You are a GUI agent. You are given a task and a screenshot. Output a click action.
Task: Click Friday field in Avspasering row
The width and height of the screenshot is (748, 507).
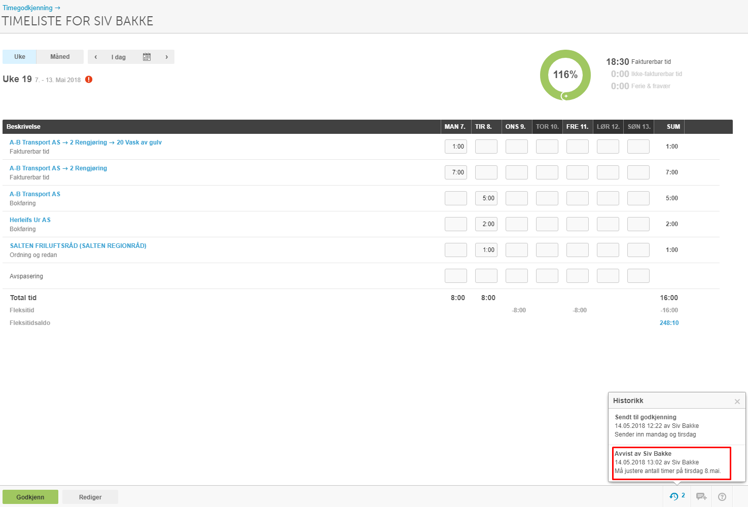click(578, 276)
